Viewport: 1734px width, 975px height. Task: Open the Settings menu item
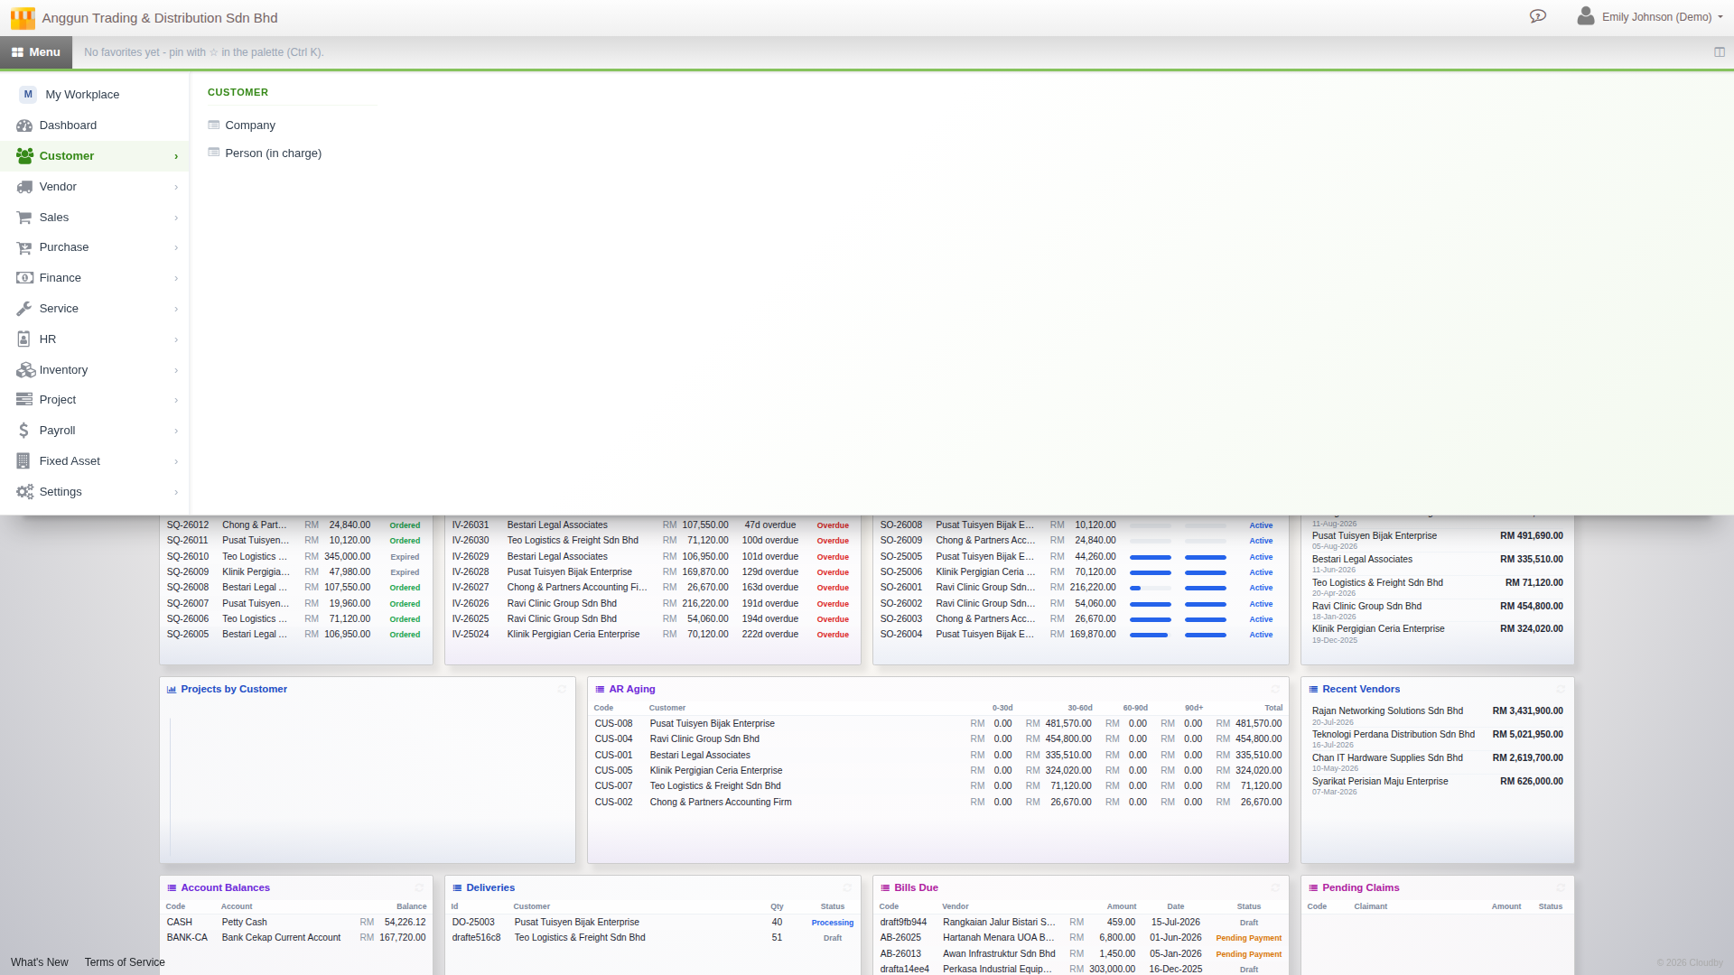pos(95,492)
